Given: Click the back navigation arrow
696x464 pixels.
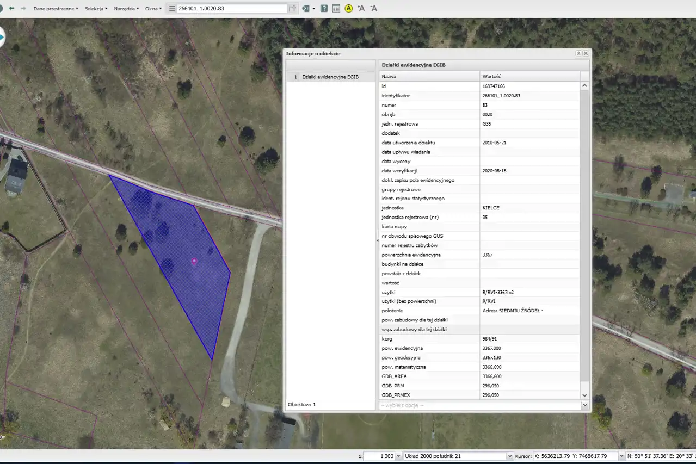Looking at the screenshot, I should [x=11, y=9].
